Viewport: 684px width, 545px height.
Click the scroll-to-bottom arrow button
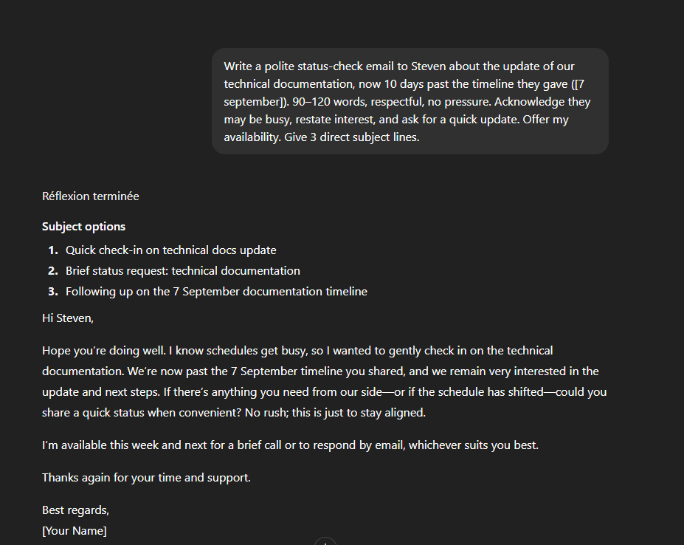pos(325,541)
